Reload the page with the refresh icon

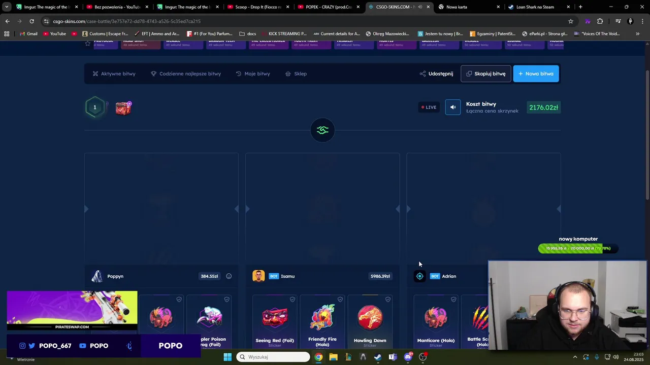tap(31, 21)
